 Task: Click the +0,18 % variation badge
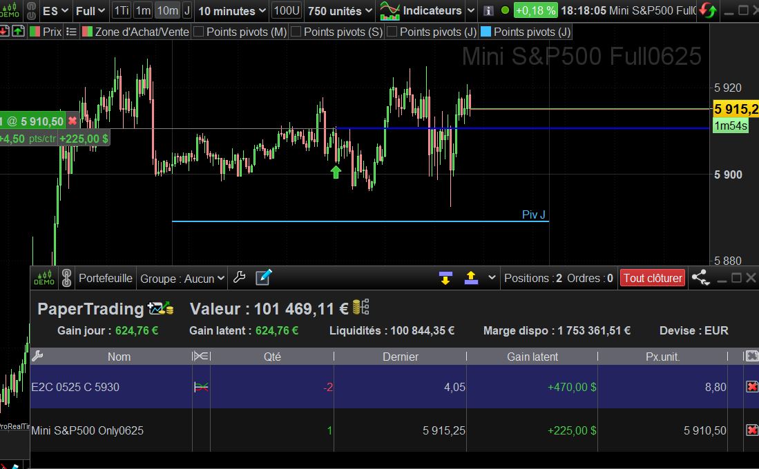coord(535,10)
